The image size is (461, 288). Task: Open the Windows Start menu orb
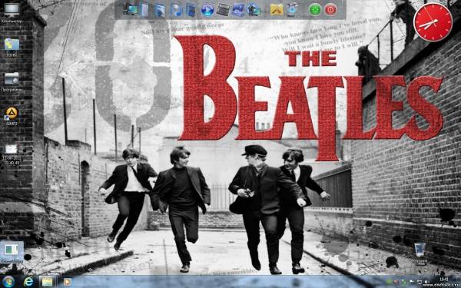(8, 282)
